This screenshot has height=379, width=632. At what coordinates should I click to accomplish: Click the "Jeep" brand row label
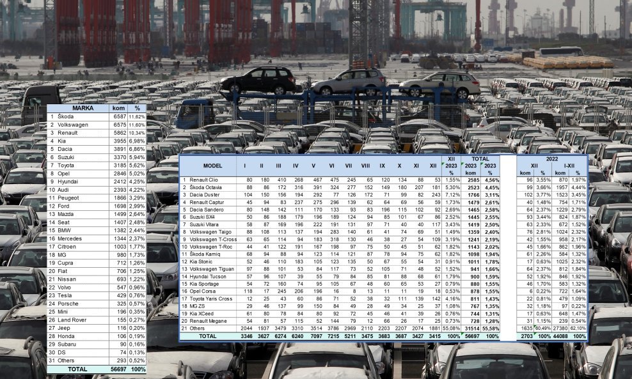click(x=64, y=328)
